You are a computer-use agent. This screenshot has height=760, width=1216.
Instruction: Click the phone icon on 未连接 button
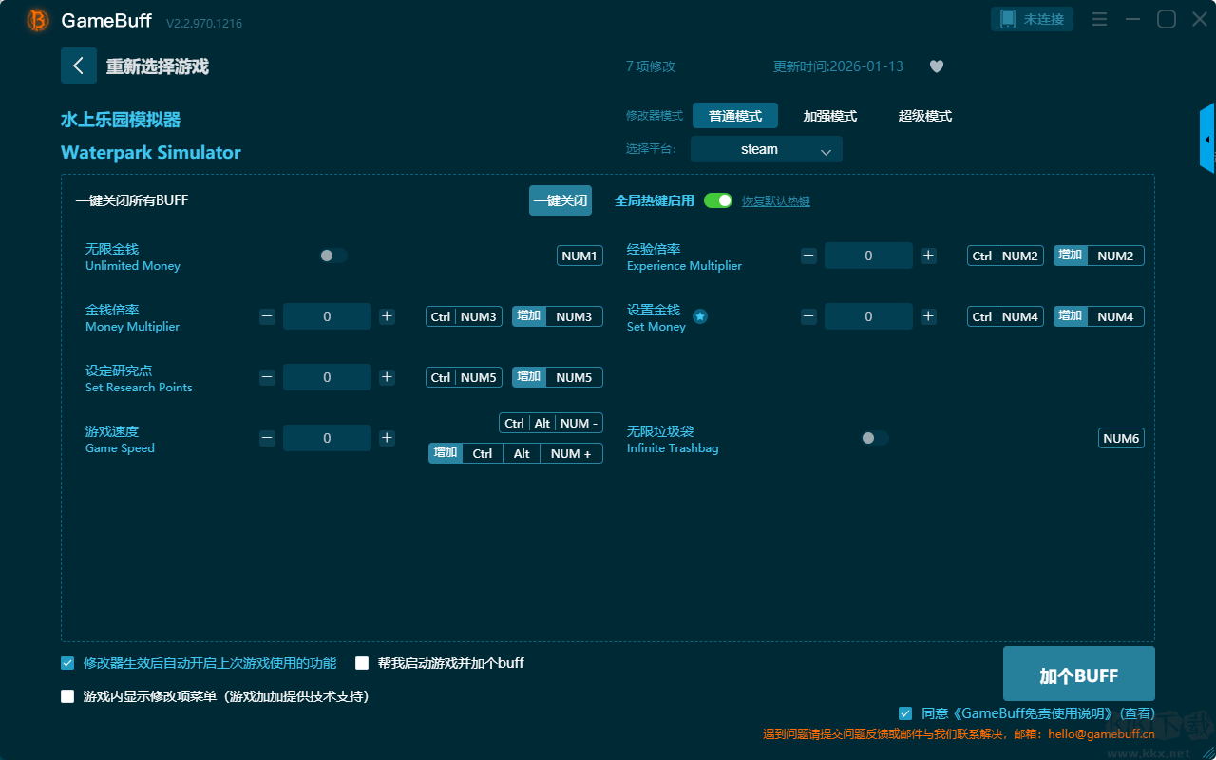click(1007, 19)
